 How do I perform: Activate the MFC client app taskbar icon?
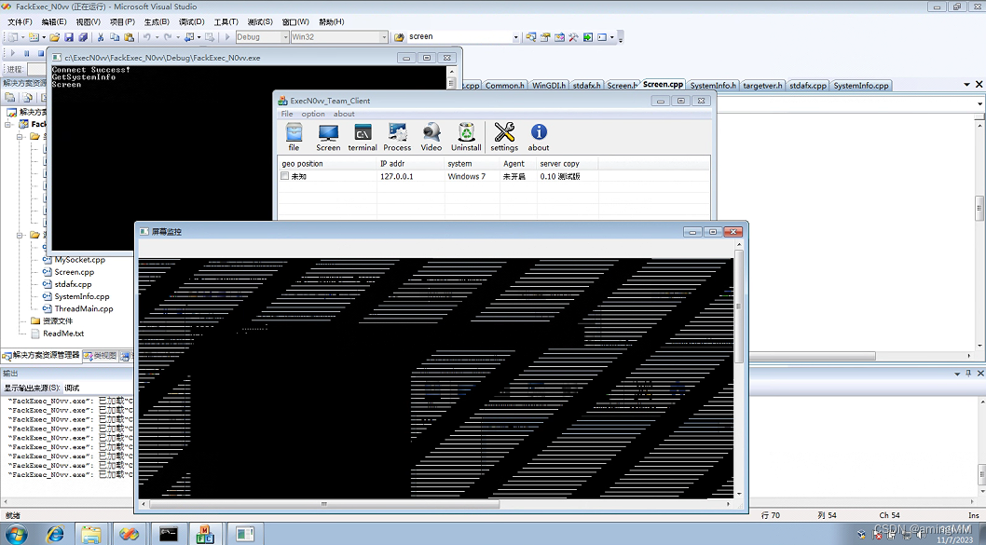[x=206, y=535]
